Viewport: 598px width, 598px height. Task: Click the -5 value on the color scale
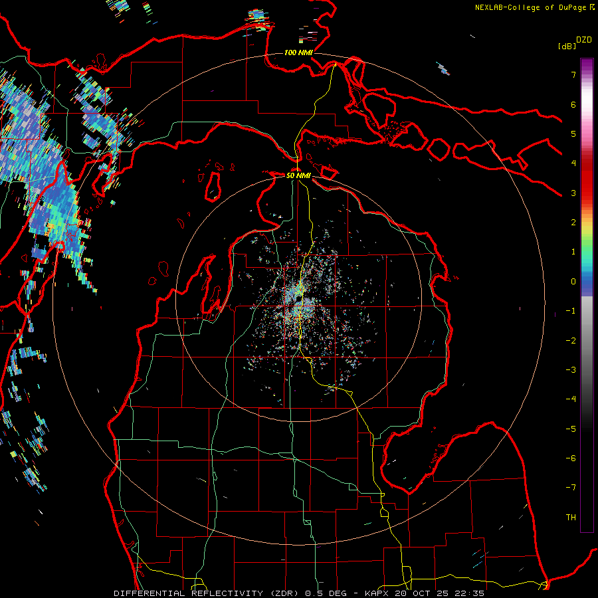[x=571, y=429]
